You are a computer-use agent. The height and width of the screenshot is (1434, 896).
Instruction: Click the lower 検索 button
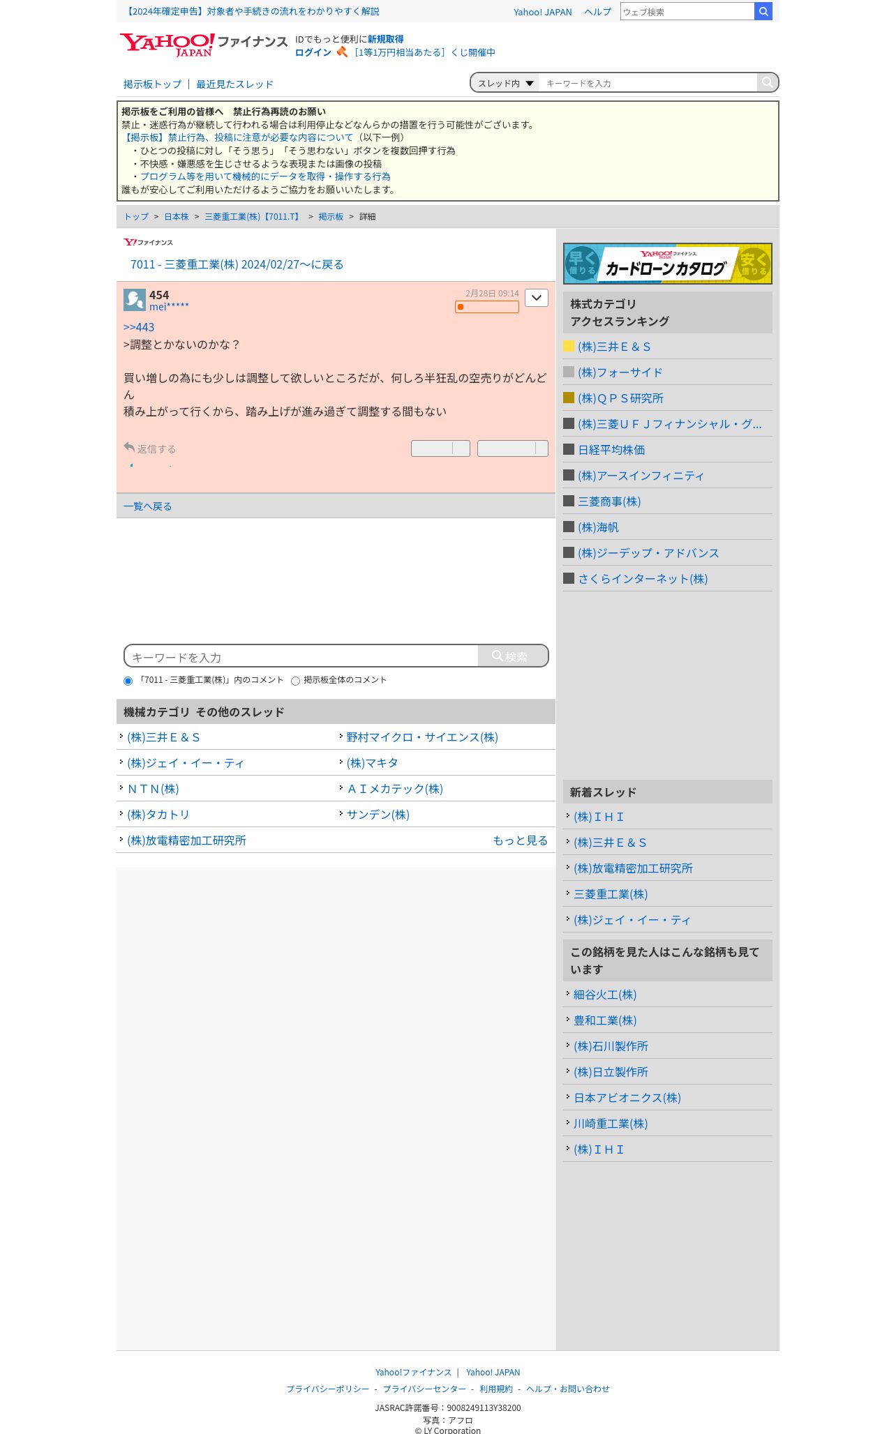tap(513, 656)
